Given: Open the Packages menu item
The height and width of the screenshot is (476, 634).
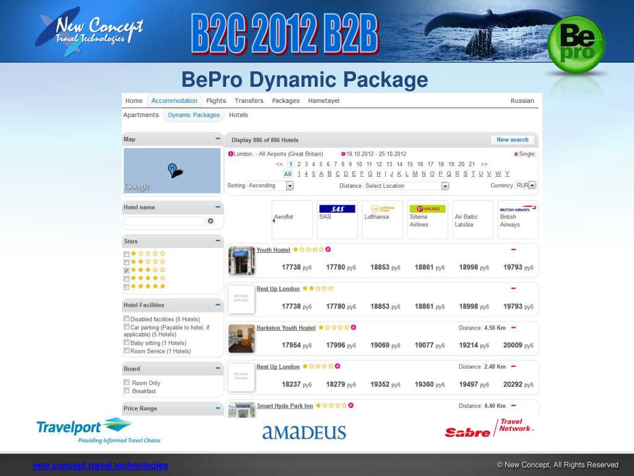Looking at the screenshot, I should pos(286,101).
